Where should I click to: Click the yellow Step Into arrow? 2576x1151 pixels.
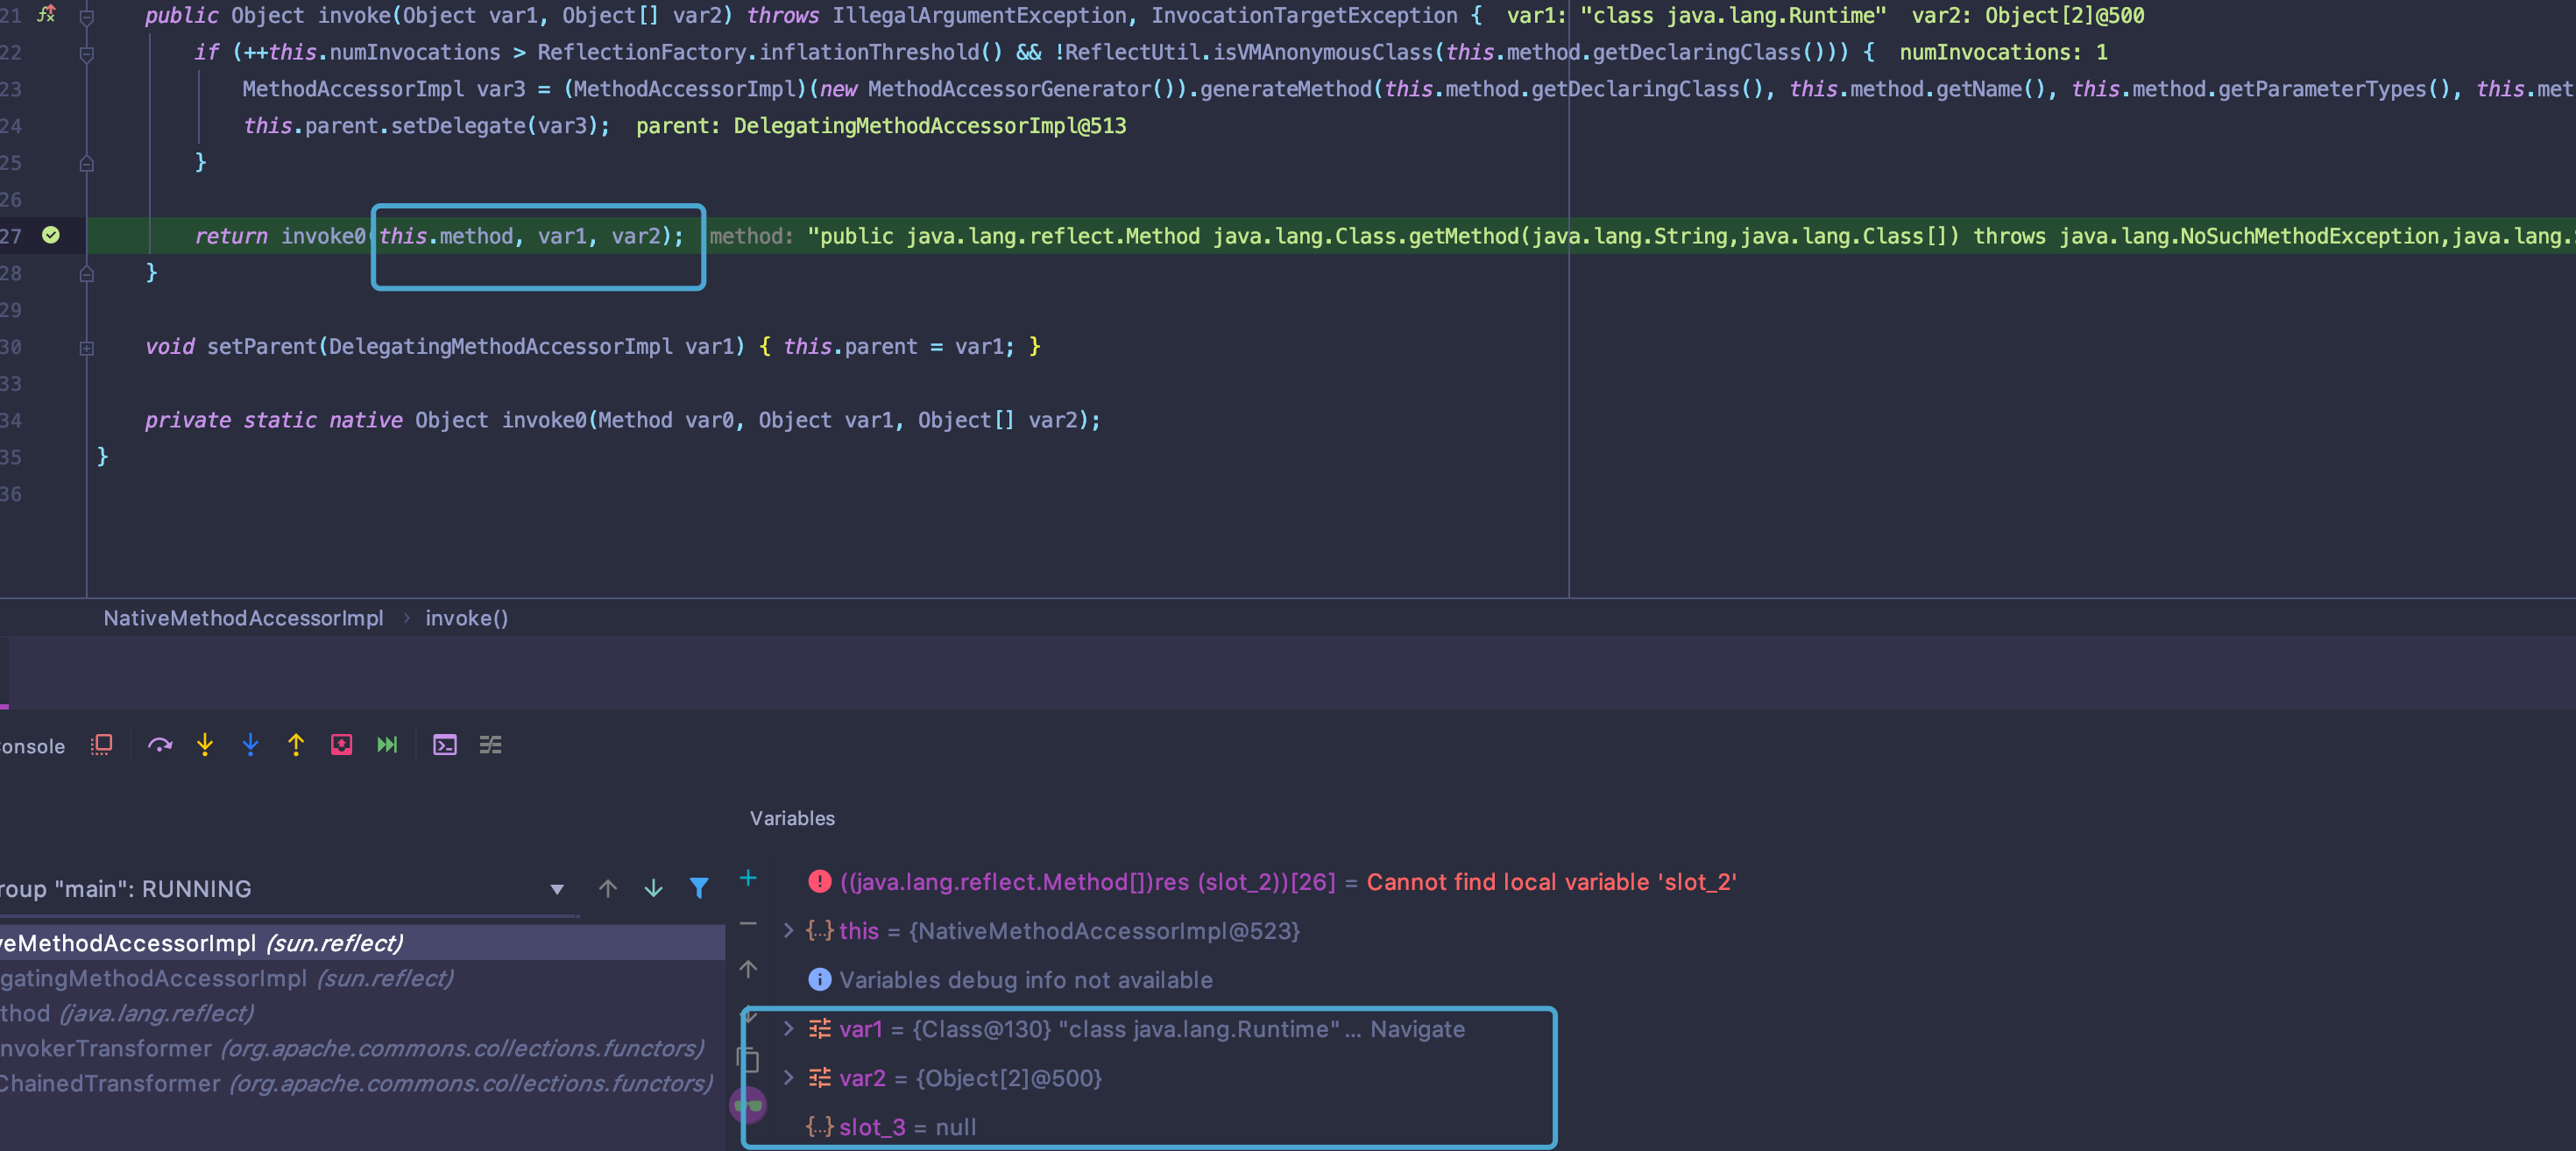coord(205,745)
